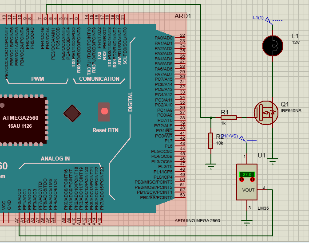This screenshot has width=309, height=243.
Task: Select the ARDUINO MEGA 2560 value label
Action: click(x=197, y=220)
